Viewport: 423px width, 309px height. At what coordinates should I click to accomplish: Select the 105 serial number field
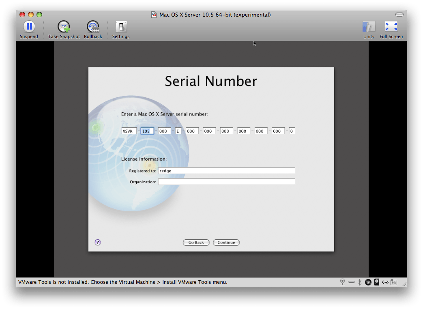[x=147, y=131]
